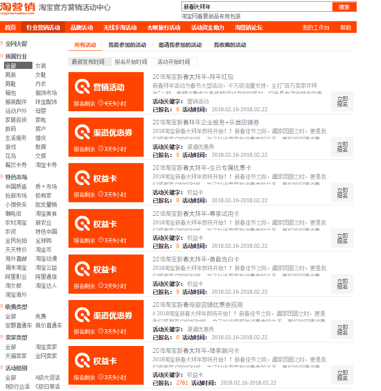Focus the search input field
Viewport: 381px width, 391px height.
pos(257,7)
